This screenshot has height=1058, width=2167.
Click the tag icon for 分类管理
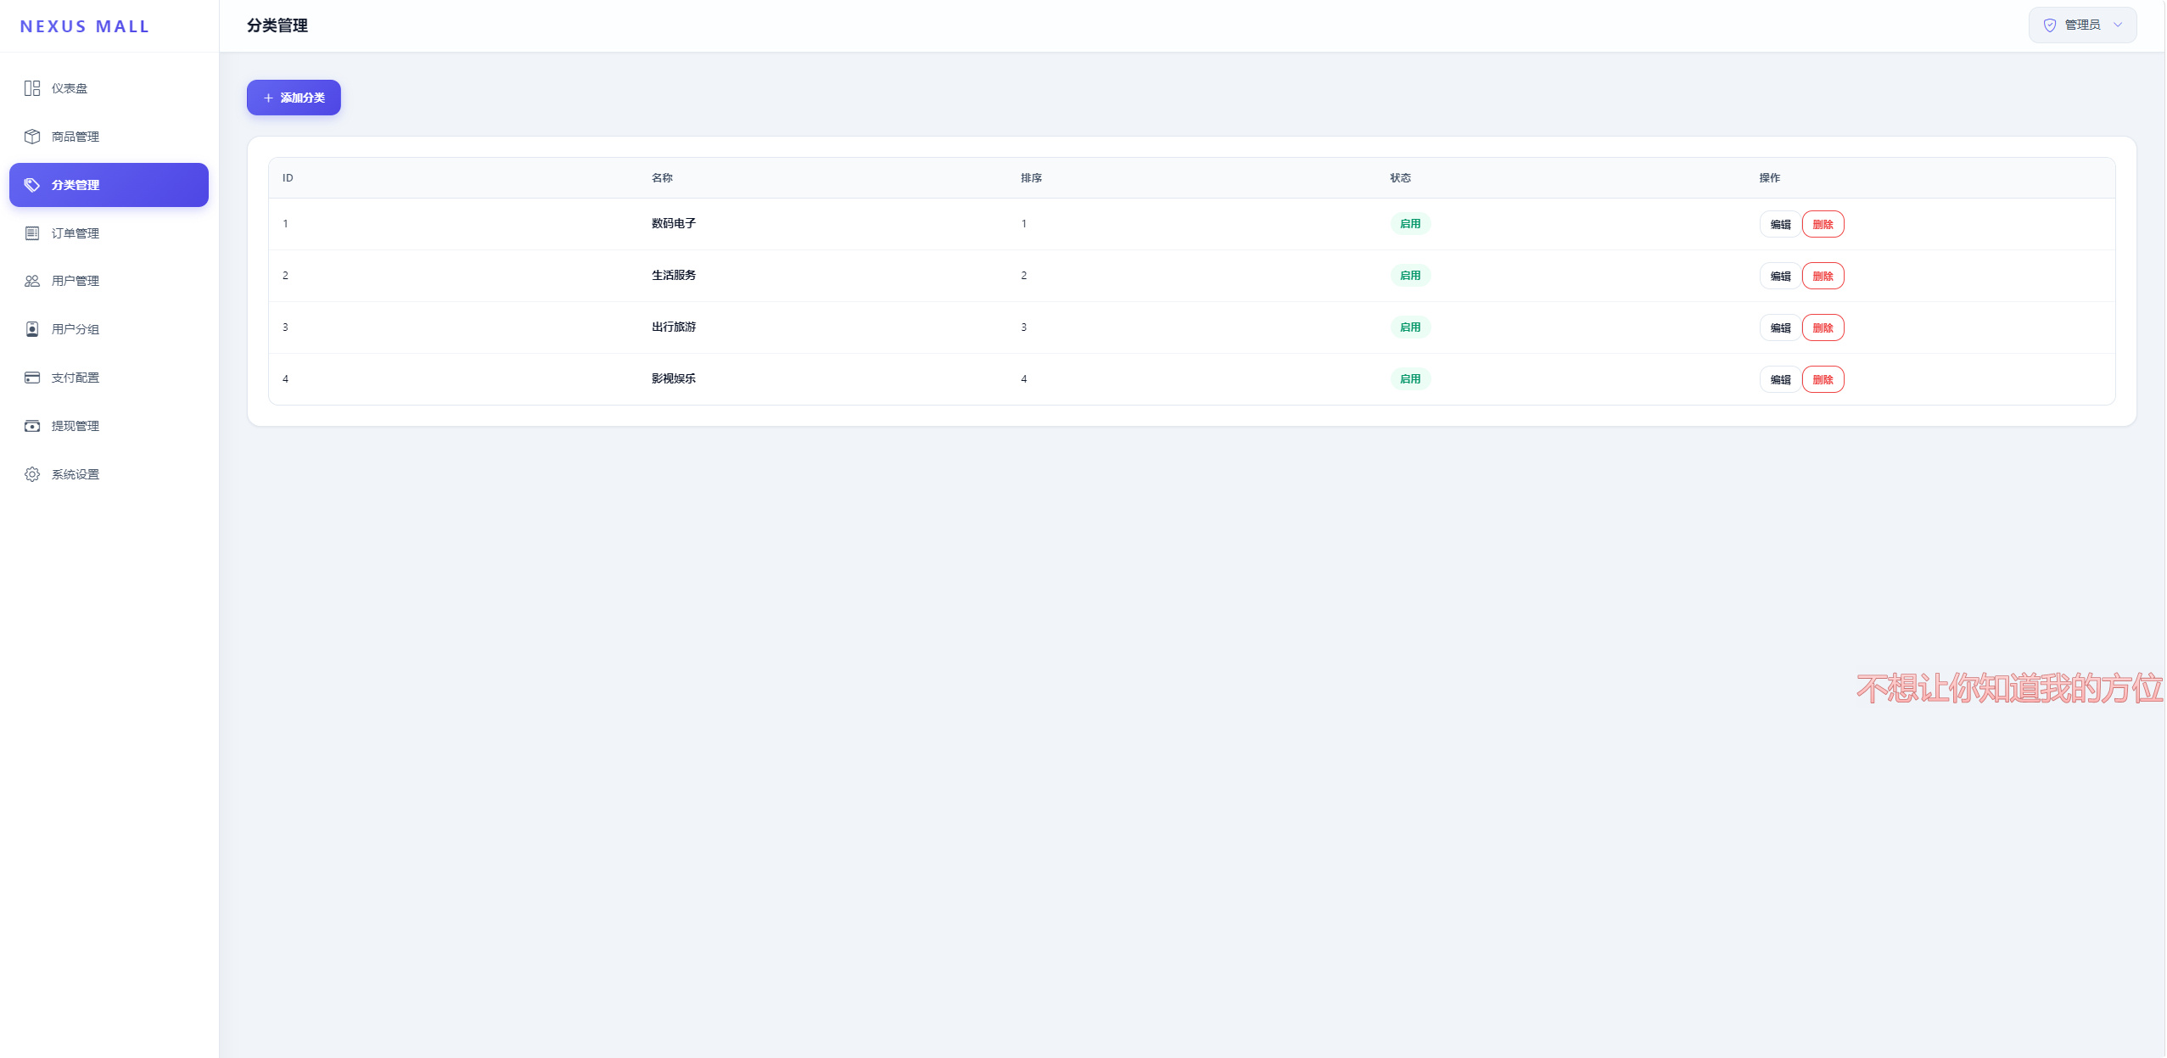point(32,185)
